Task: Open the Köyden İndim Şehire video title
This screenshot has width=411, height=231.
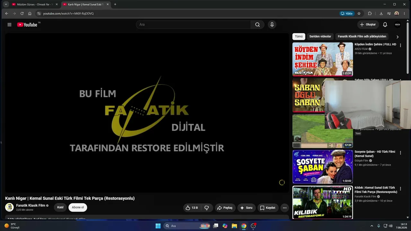Action: (375, 44)
